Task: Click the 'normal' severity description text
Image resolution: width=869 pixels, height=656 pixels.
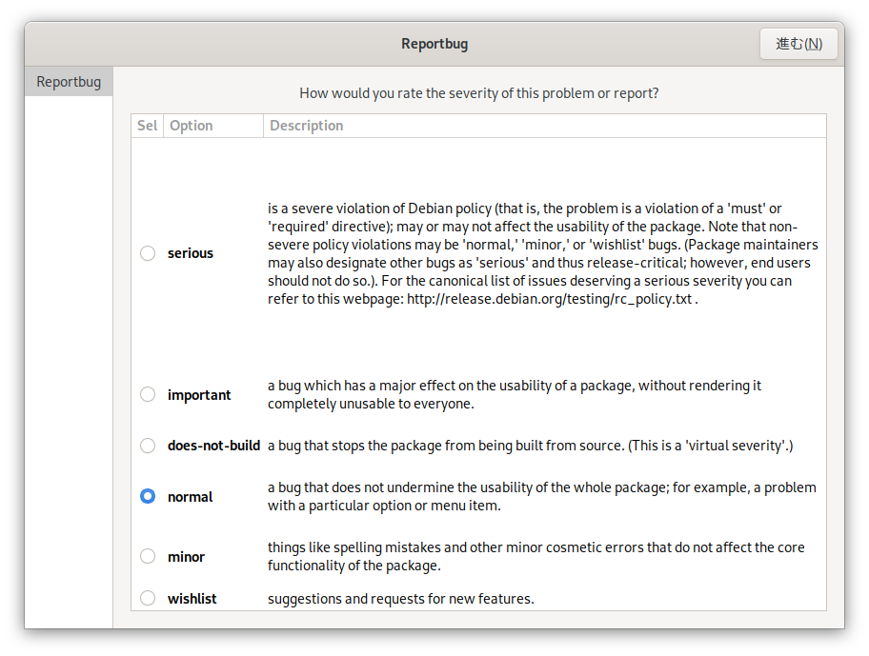Action: pos(541,497)
